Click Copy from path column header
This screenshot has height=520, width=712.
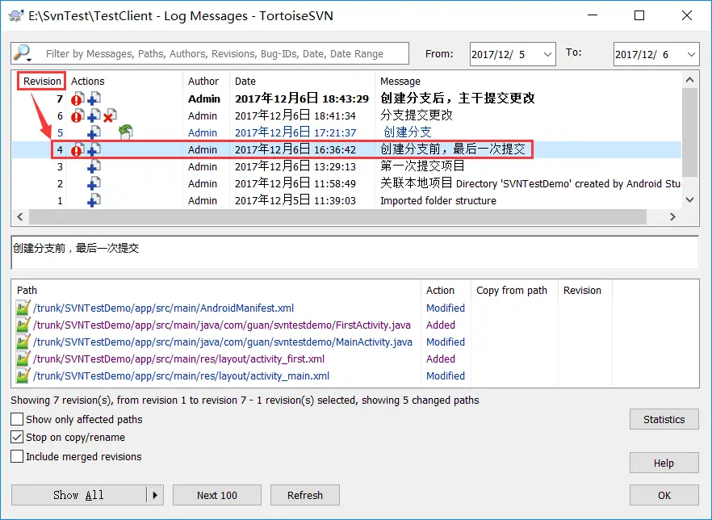point(512,290)
